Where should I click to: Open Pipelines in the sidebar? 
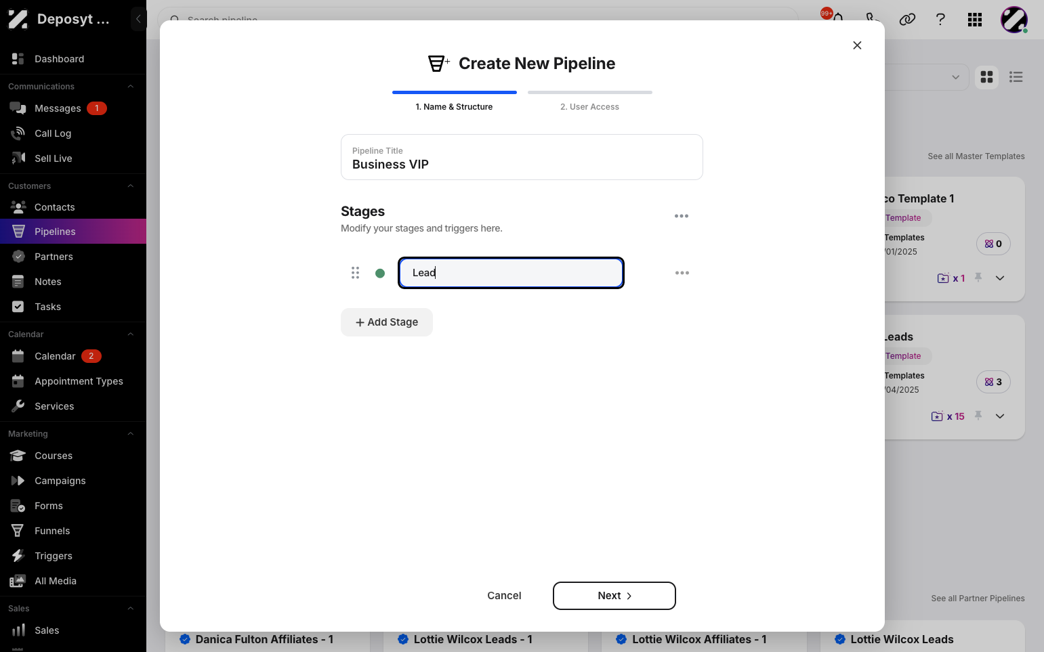tap(73, 232)
